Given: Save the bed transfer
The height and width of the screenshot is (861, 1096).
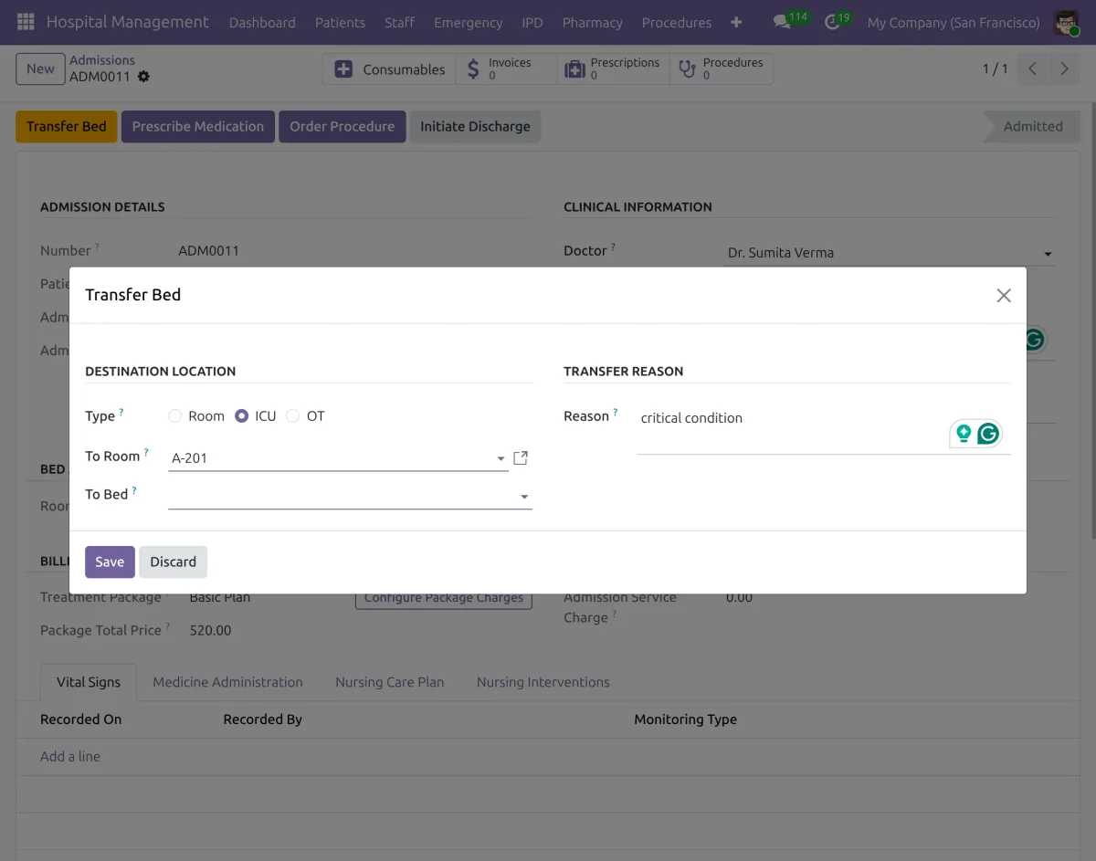Looking at the screenshot, I should (110, 562).
